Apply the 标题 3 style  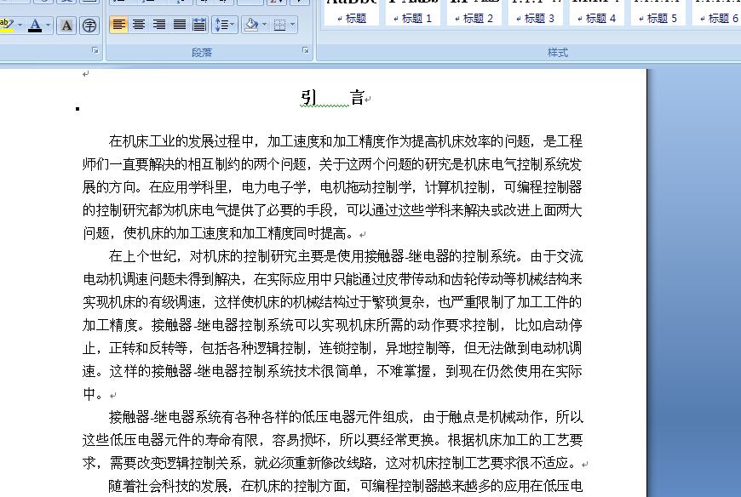pos(536,13)
